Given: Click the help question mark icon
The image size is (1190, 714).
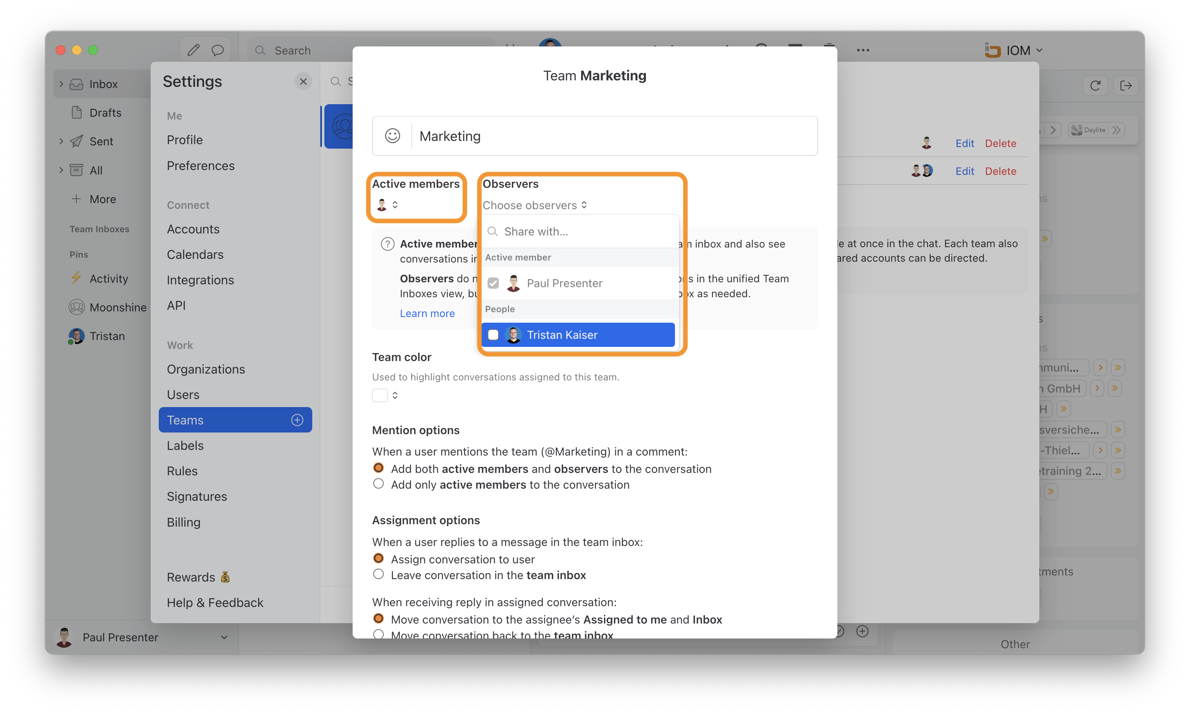Looking at the screenshot, I should (387, 244).
